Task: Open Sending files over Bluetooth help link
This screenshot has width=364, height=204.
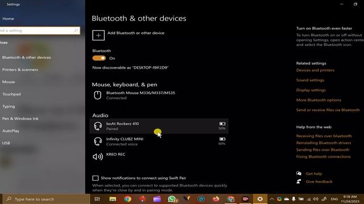Action: 322,150
